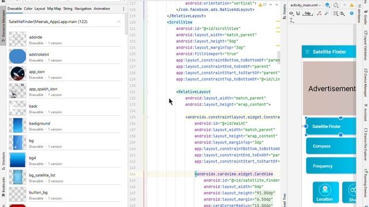Collapse the CardView fold at line 144
This screenshot has height=207, width=369.
(x=147, y=174)
